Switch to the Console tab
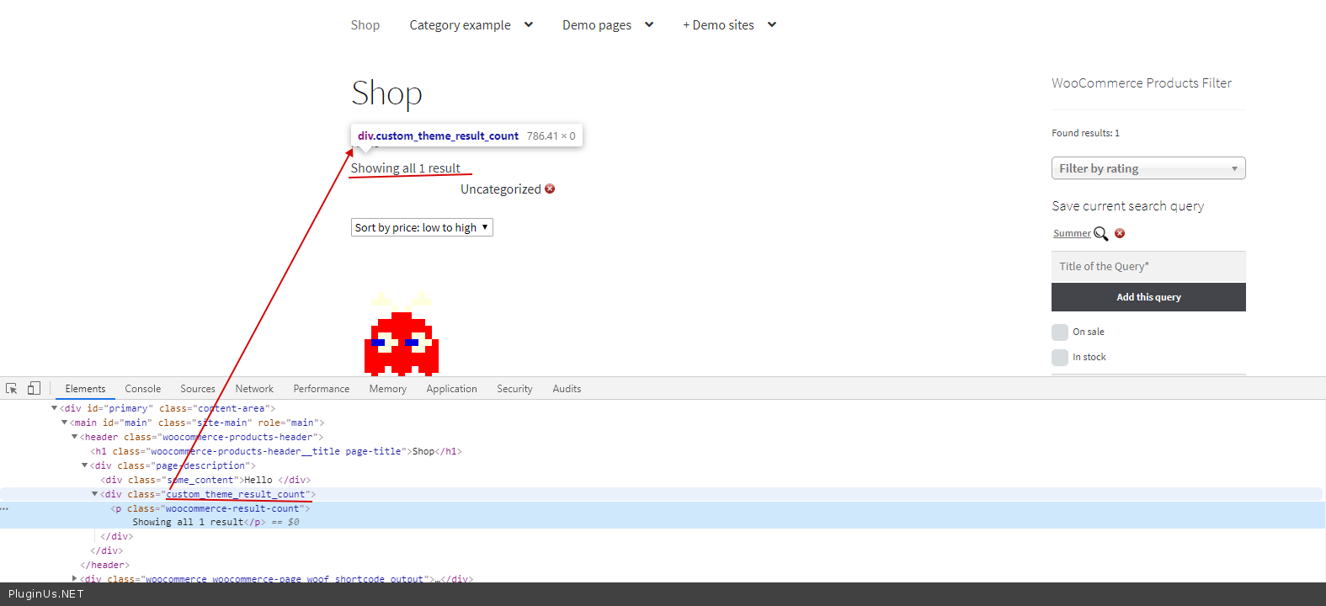This screenshot has height=606, width=1326. click(x=142, y=389)
